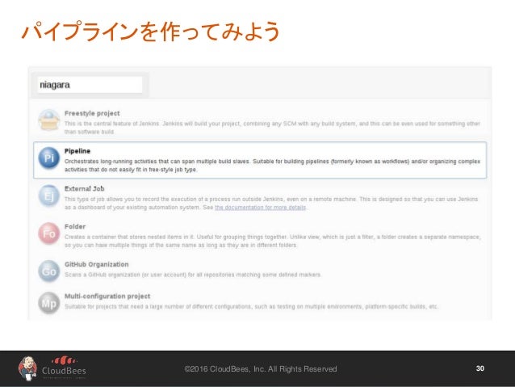Click the slide number 30
Viewport: 515px width, 387px height.
[479, 368]
